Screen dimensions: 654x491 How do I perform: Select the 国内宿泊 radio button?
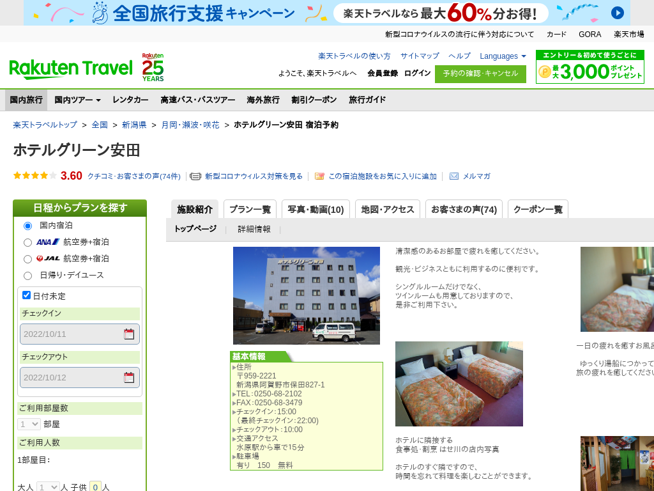click(x=27, y=226)
